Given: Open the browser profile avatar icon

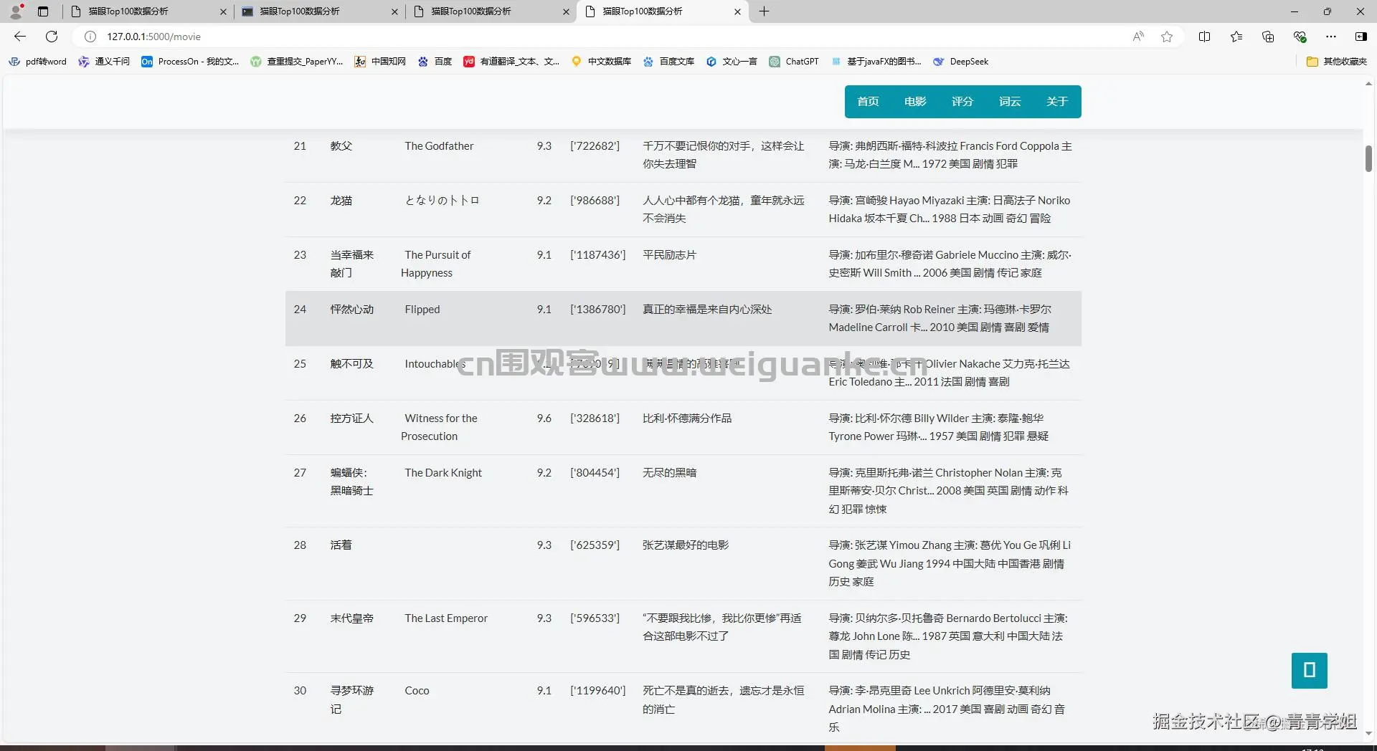Looking at the screenshot, I should pos(16,11).
